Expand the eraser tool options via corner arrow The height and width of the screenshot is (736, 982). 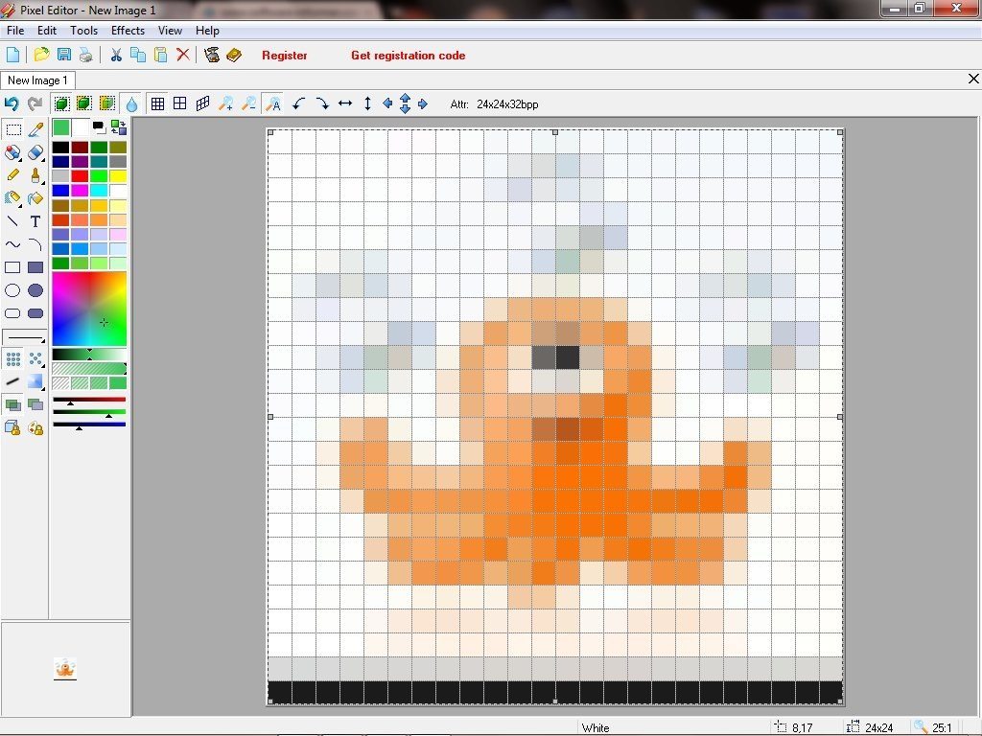tap(43, 161)
